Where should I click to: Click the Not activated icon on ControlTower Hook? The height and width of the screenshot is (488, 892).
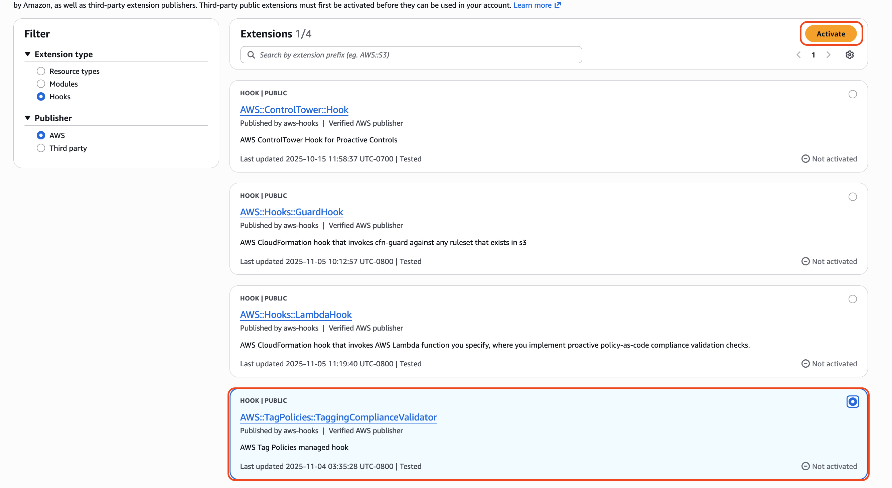coord(806,159)
